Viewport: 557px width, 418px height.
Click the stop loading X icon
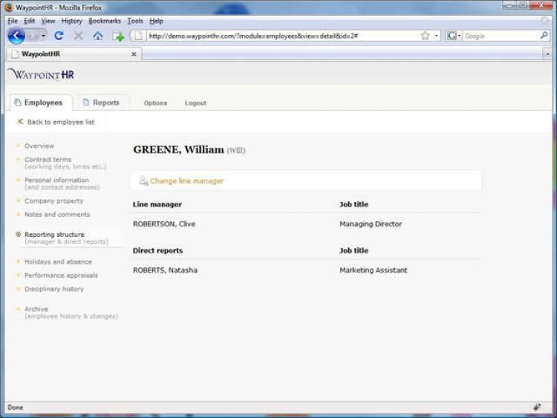tap(78, 36)
